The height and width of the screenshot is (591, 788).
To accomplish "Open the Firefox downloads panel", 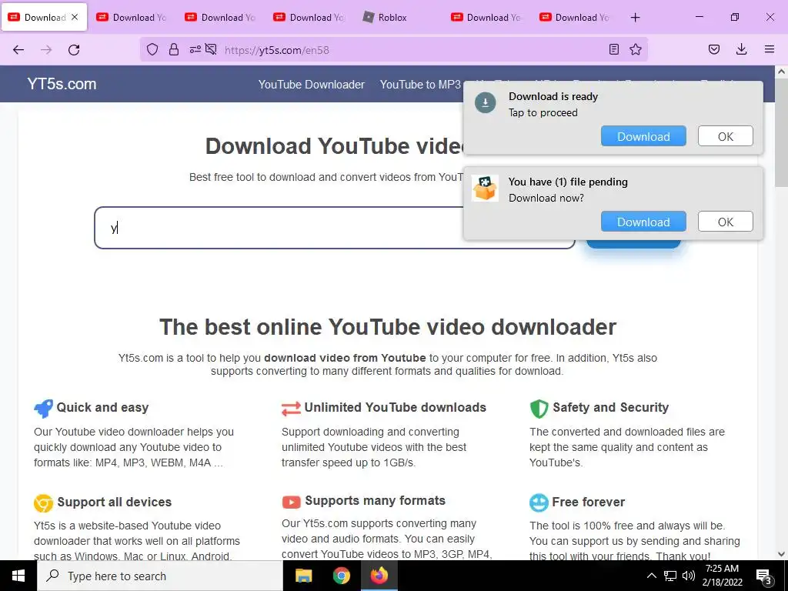I will [x=741, y=49].
